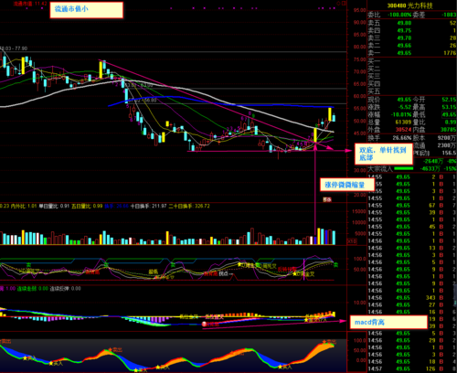Click the 股本 9200万 field
457x373 pixels.
[434, 138]
